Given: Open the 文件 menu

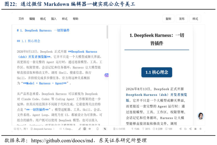Looking at the screenshot, I should (21, 19).
